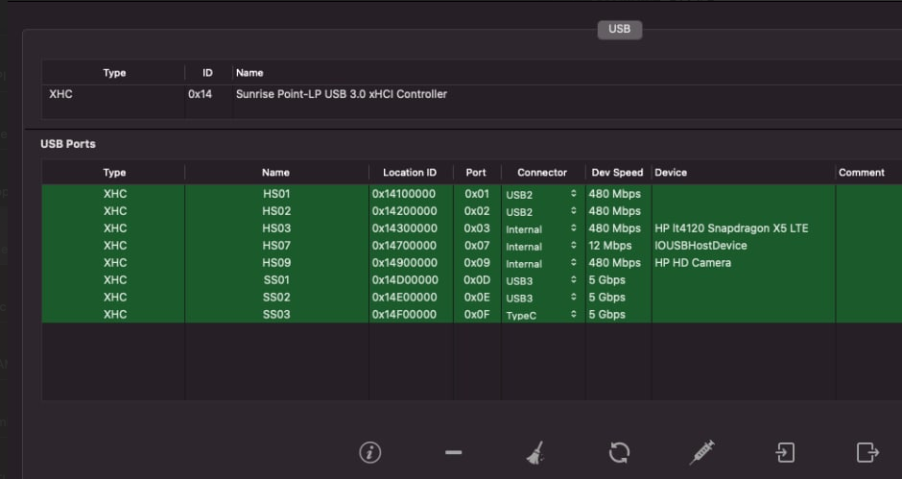Screen dimensions: 902x479
Task: Click the Dev Speed column header
Action: [617, 173]
